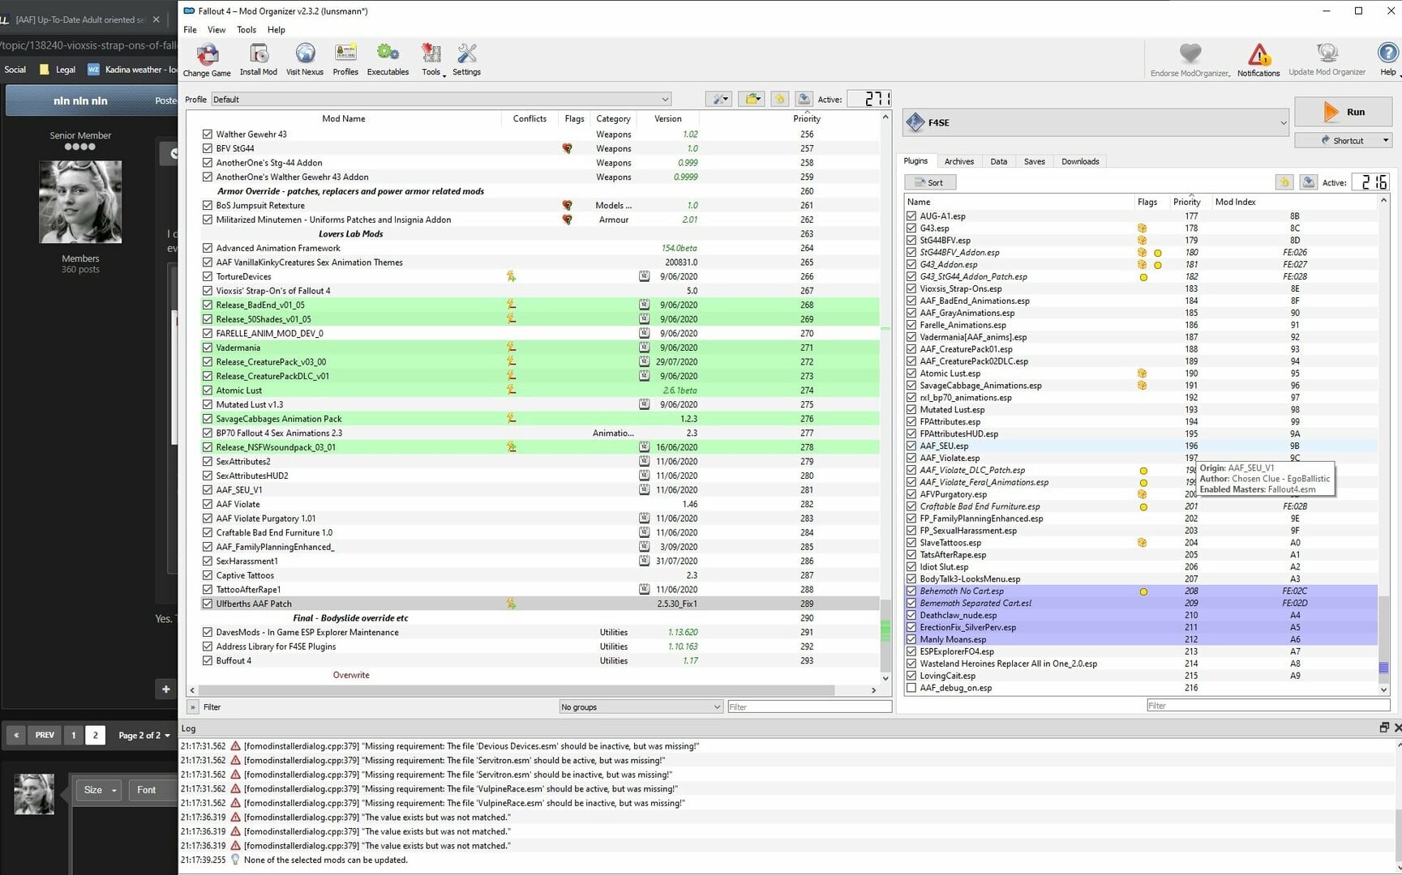Float the Log panel with the undock icon
This screenshot has width=1402, height=875.
[1384, 728]
